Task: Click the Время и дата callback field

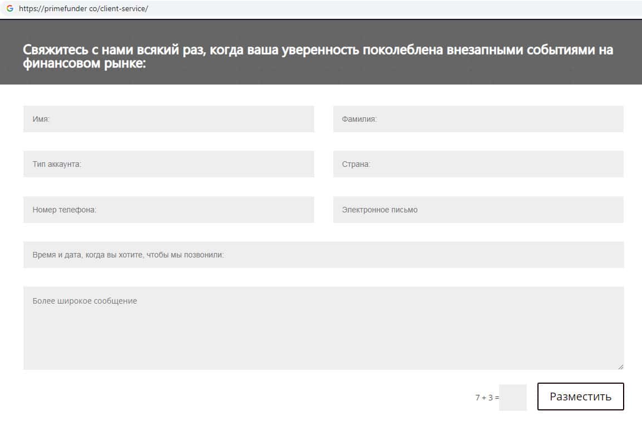Action: (x=323, y=255)
